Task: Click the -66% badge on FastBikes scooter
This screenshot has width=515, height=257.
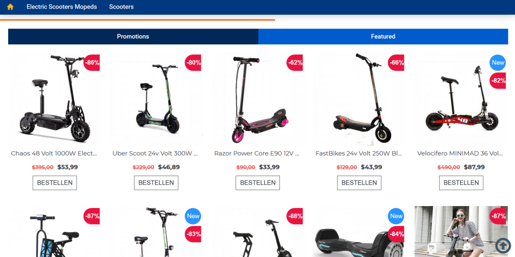Action: pyautogui.click(x=396, y=63)
